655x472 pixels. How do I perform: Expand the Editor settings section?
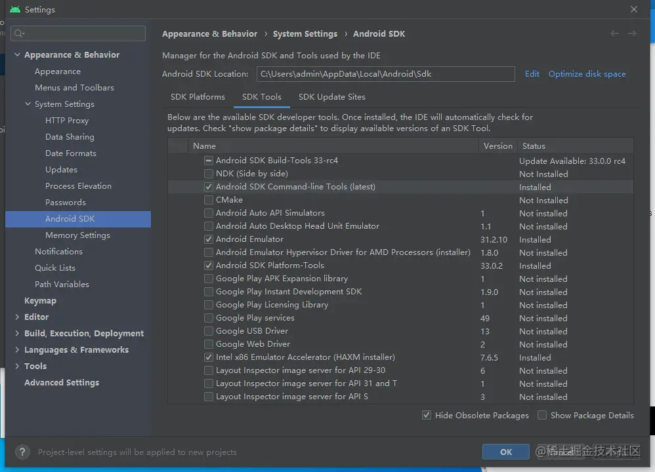(17, 317)
